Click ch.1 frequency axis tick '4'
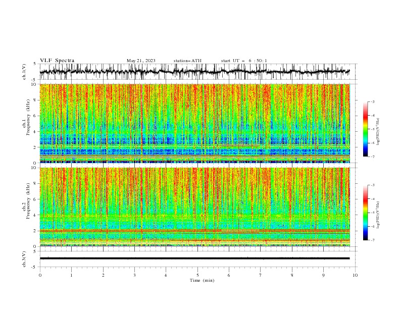The height and width of the screenshot is (309, 400). tap(36, 132)
